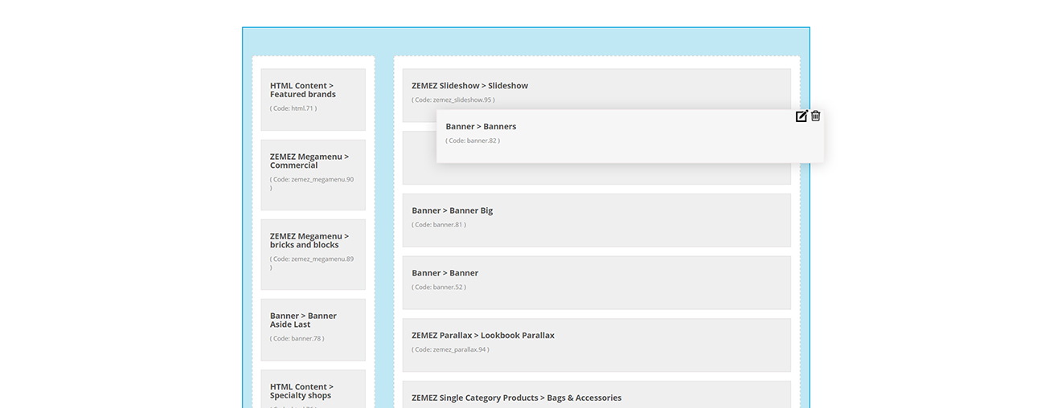Click the edit icon on Banner > Banners
The image size is (1045, 408).
point(801,116)
